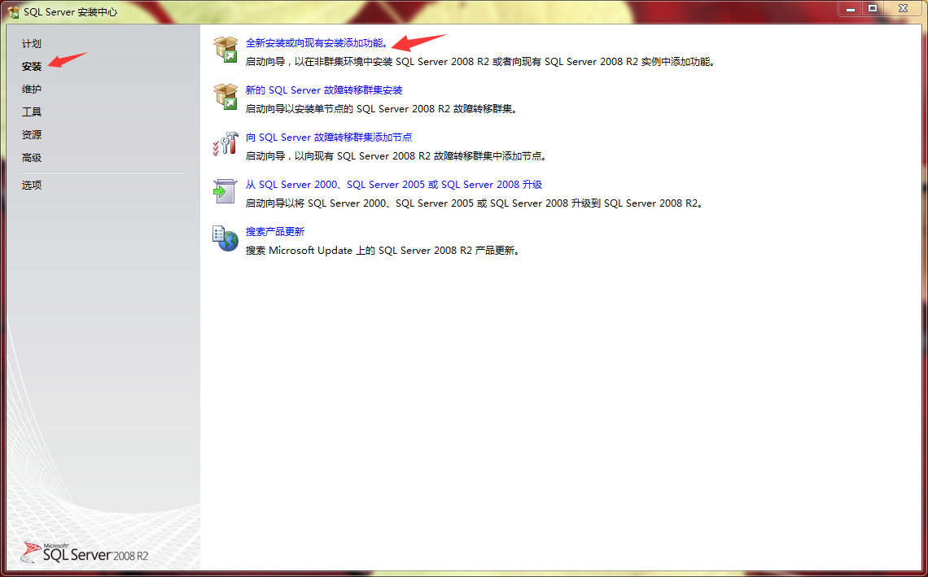Click the upgrade from SQL Server 2000 icon

[225, 191]
